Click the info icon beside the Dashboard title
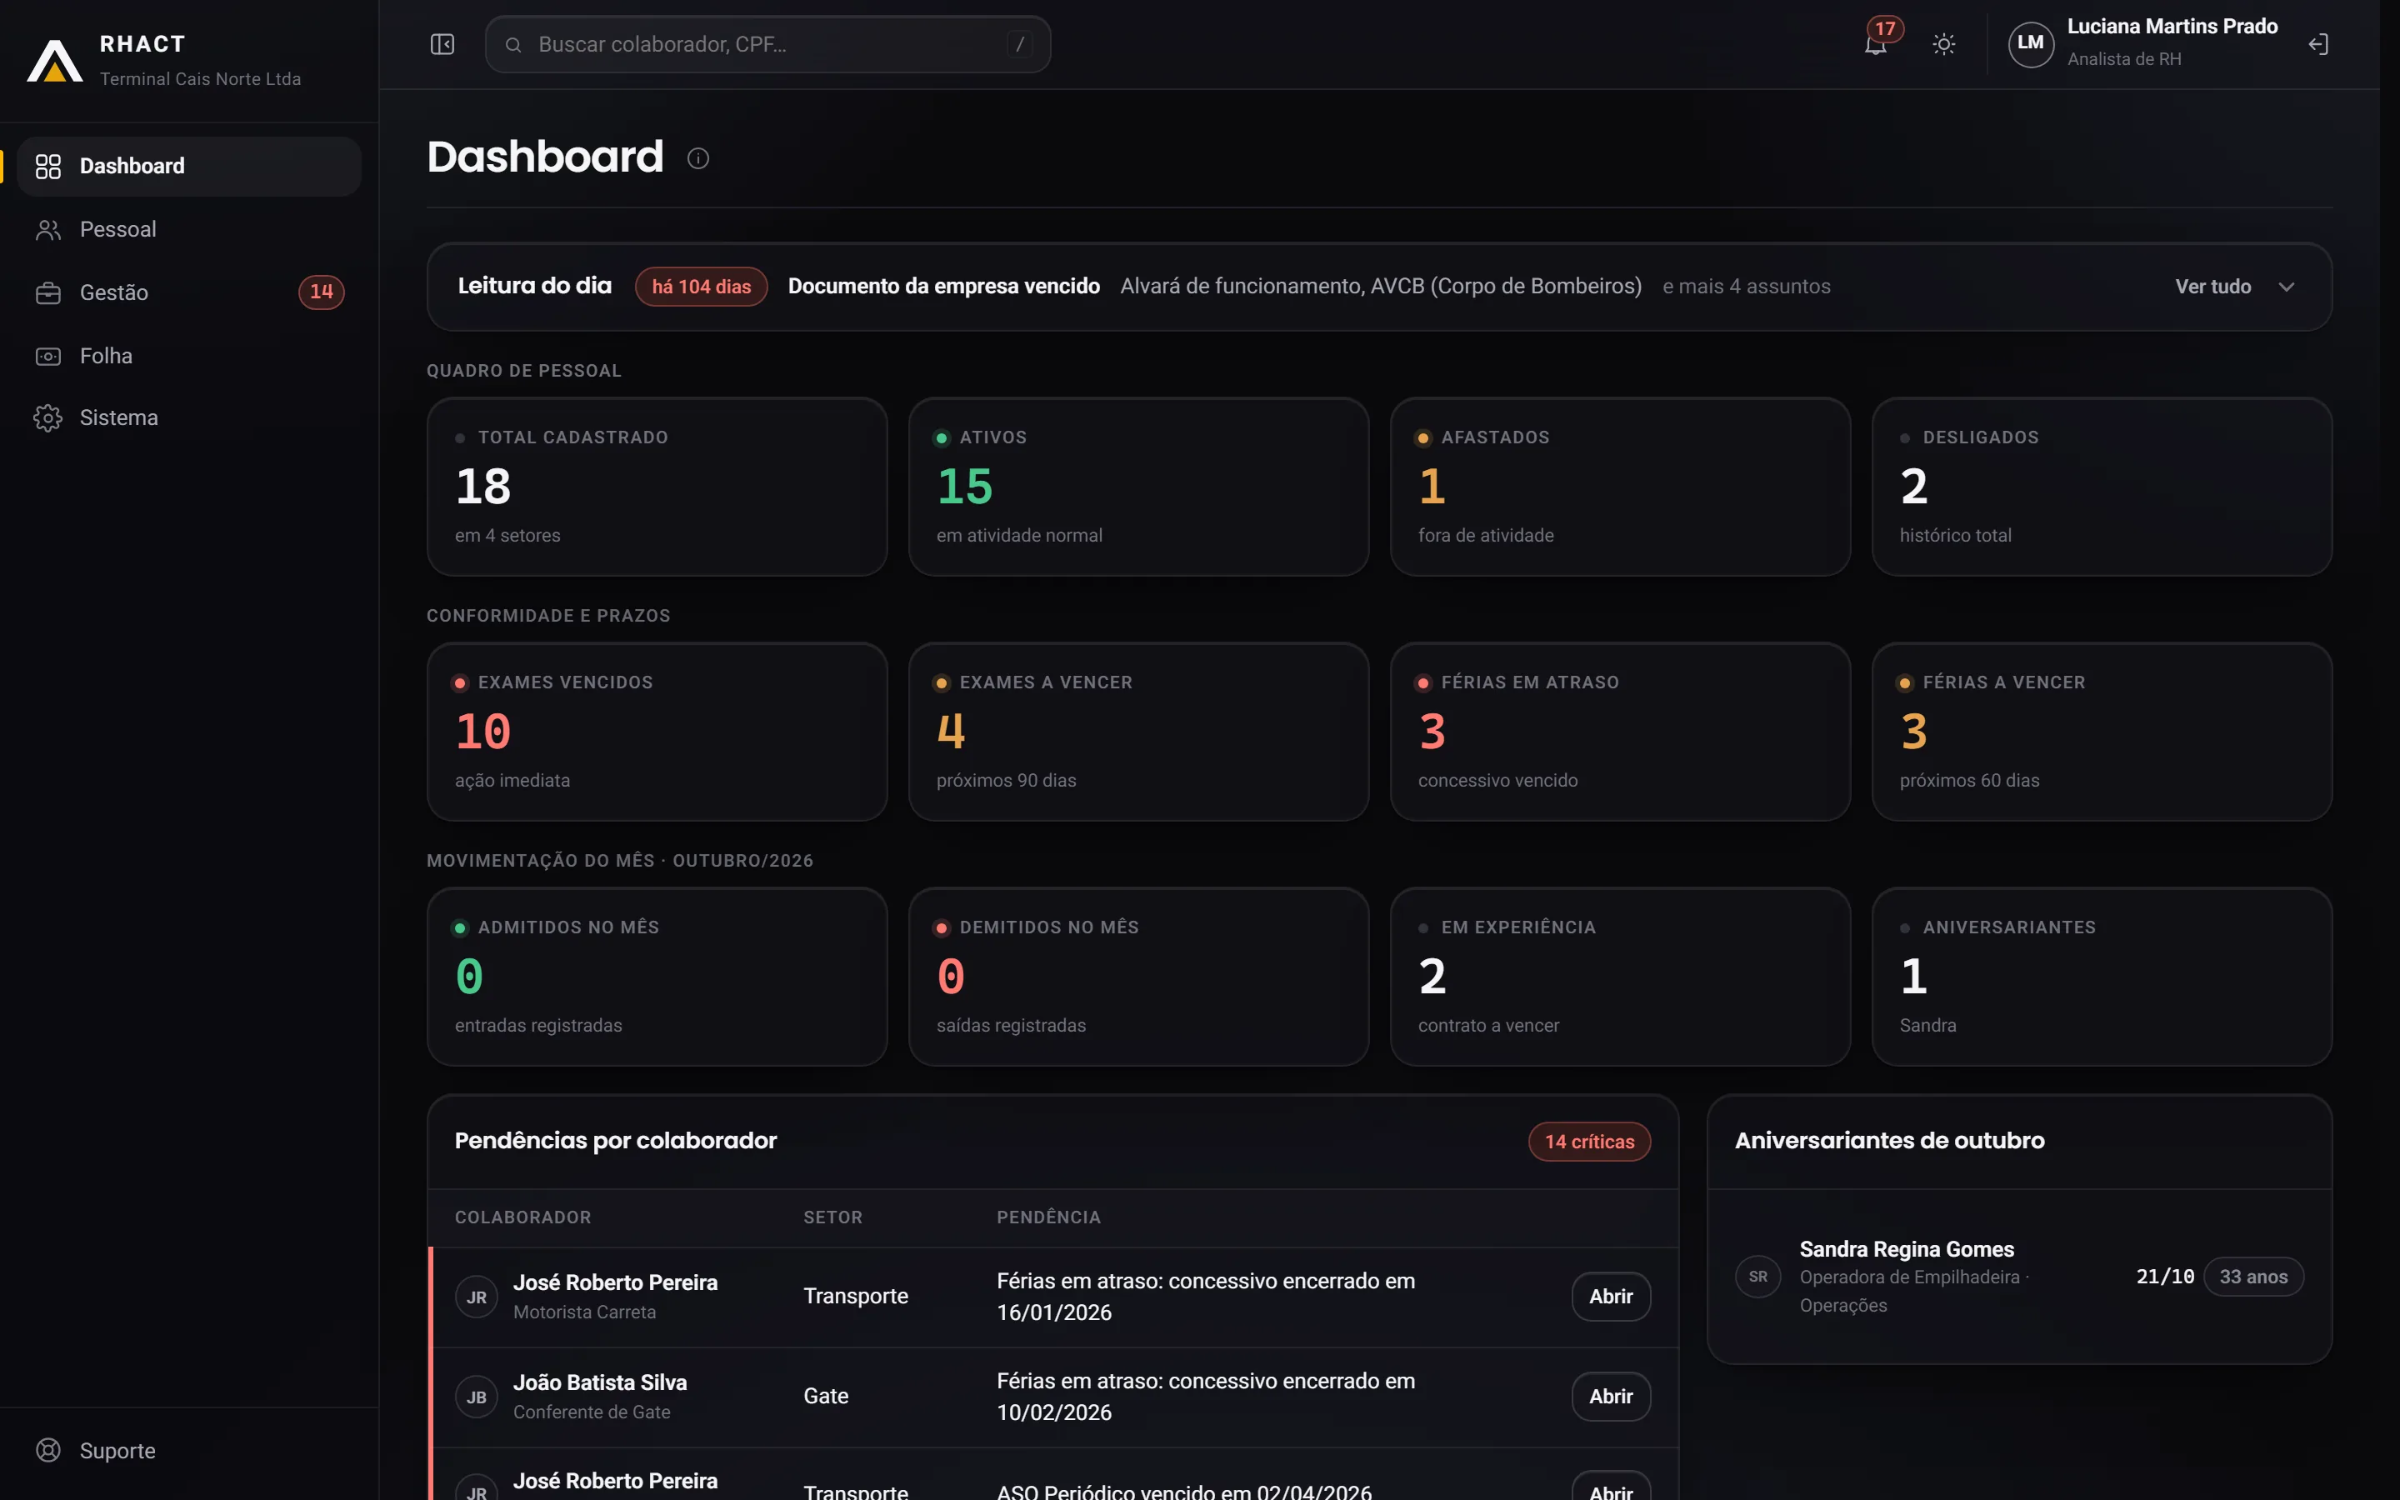The height and width of the screenshot is (1500, 2400). [698, 157]
